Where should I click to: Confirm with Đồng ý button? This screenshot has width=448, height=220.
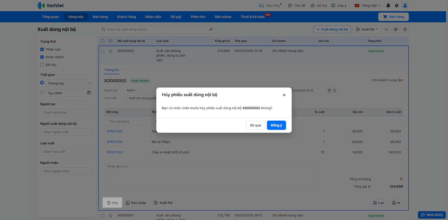tap(276, 125)
